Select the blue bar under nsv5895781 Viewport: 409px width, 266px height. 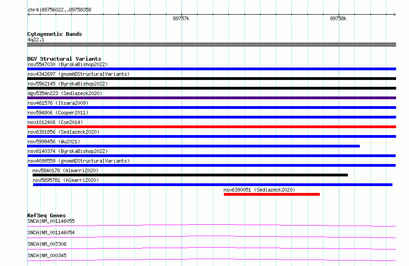(213, 185)
